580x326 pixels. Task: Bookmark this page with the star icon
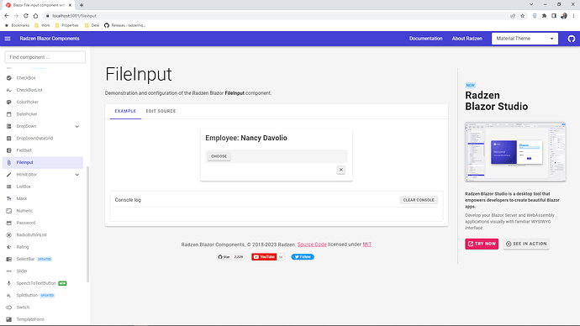[522, 16]
